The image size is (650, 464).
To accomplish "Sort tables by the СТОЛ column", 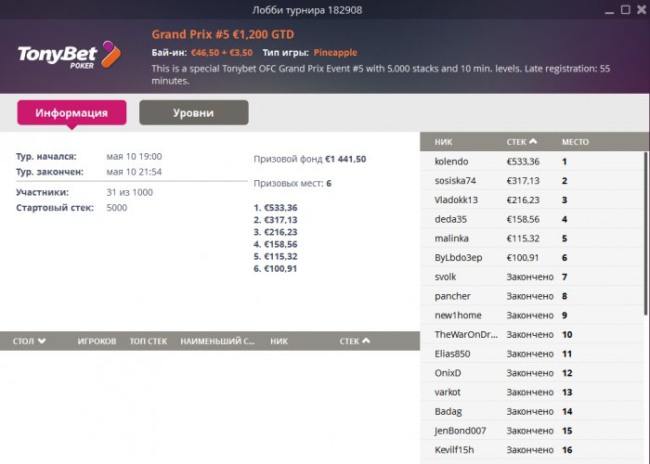I will point(29,342).
